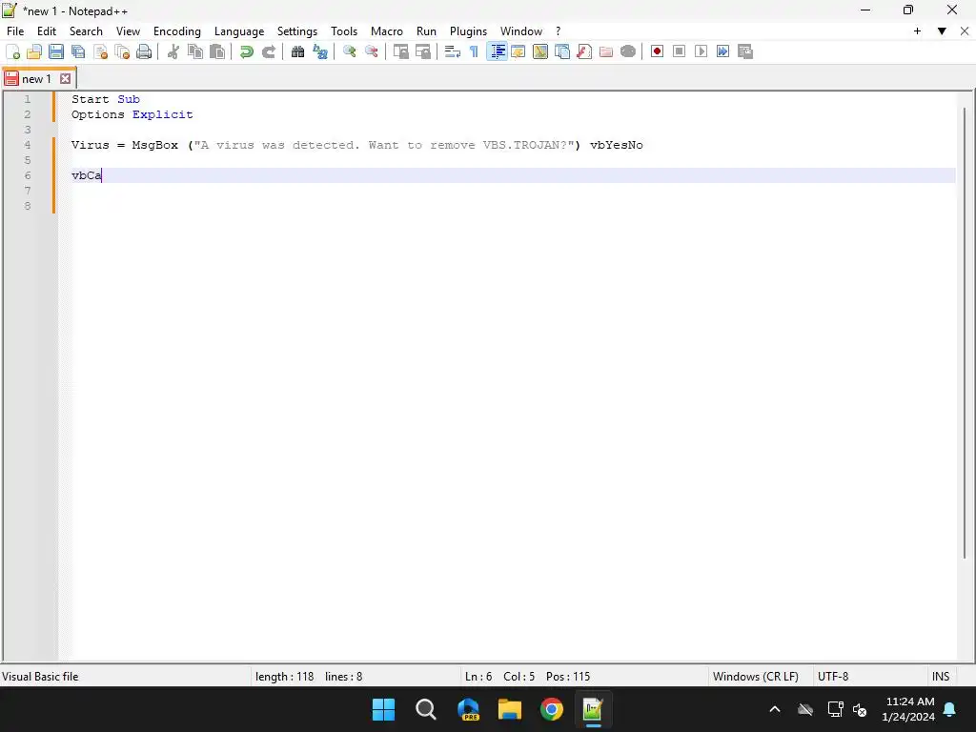This screenshot has width=976, height=732.
Task: Open the Tools menu
Action: tap(344, 31)
